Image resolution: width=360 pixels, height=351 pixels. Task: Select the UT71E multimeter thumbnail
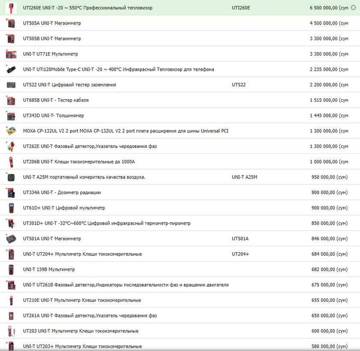pyautogui.click(x=11, y=54)
